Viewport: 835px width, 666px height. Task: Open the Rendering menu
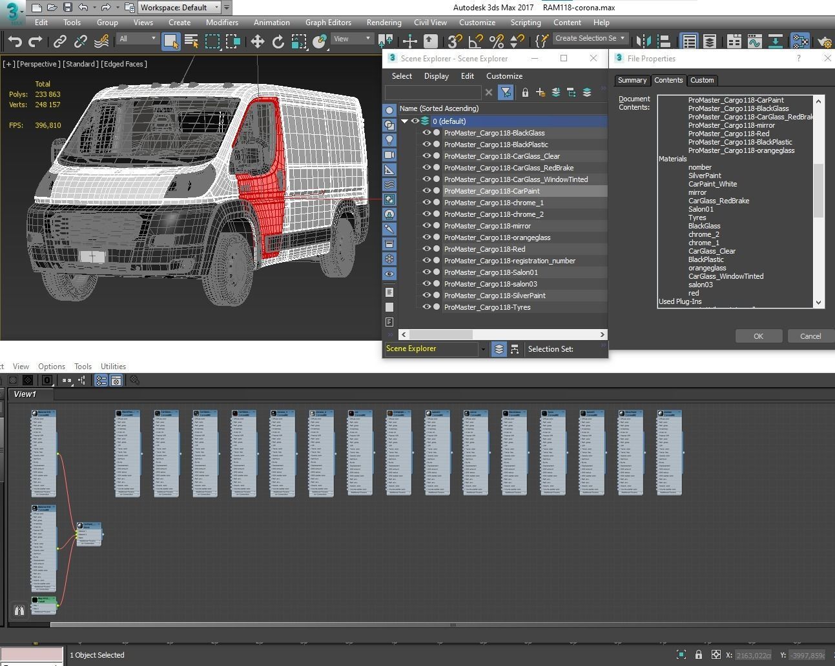tap(384, 22)
